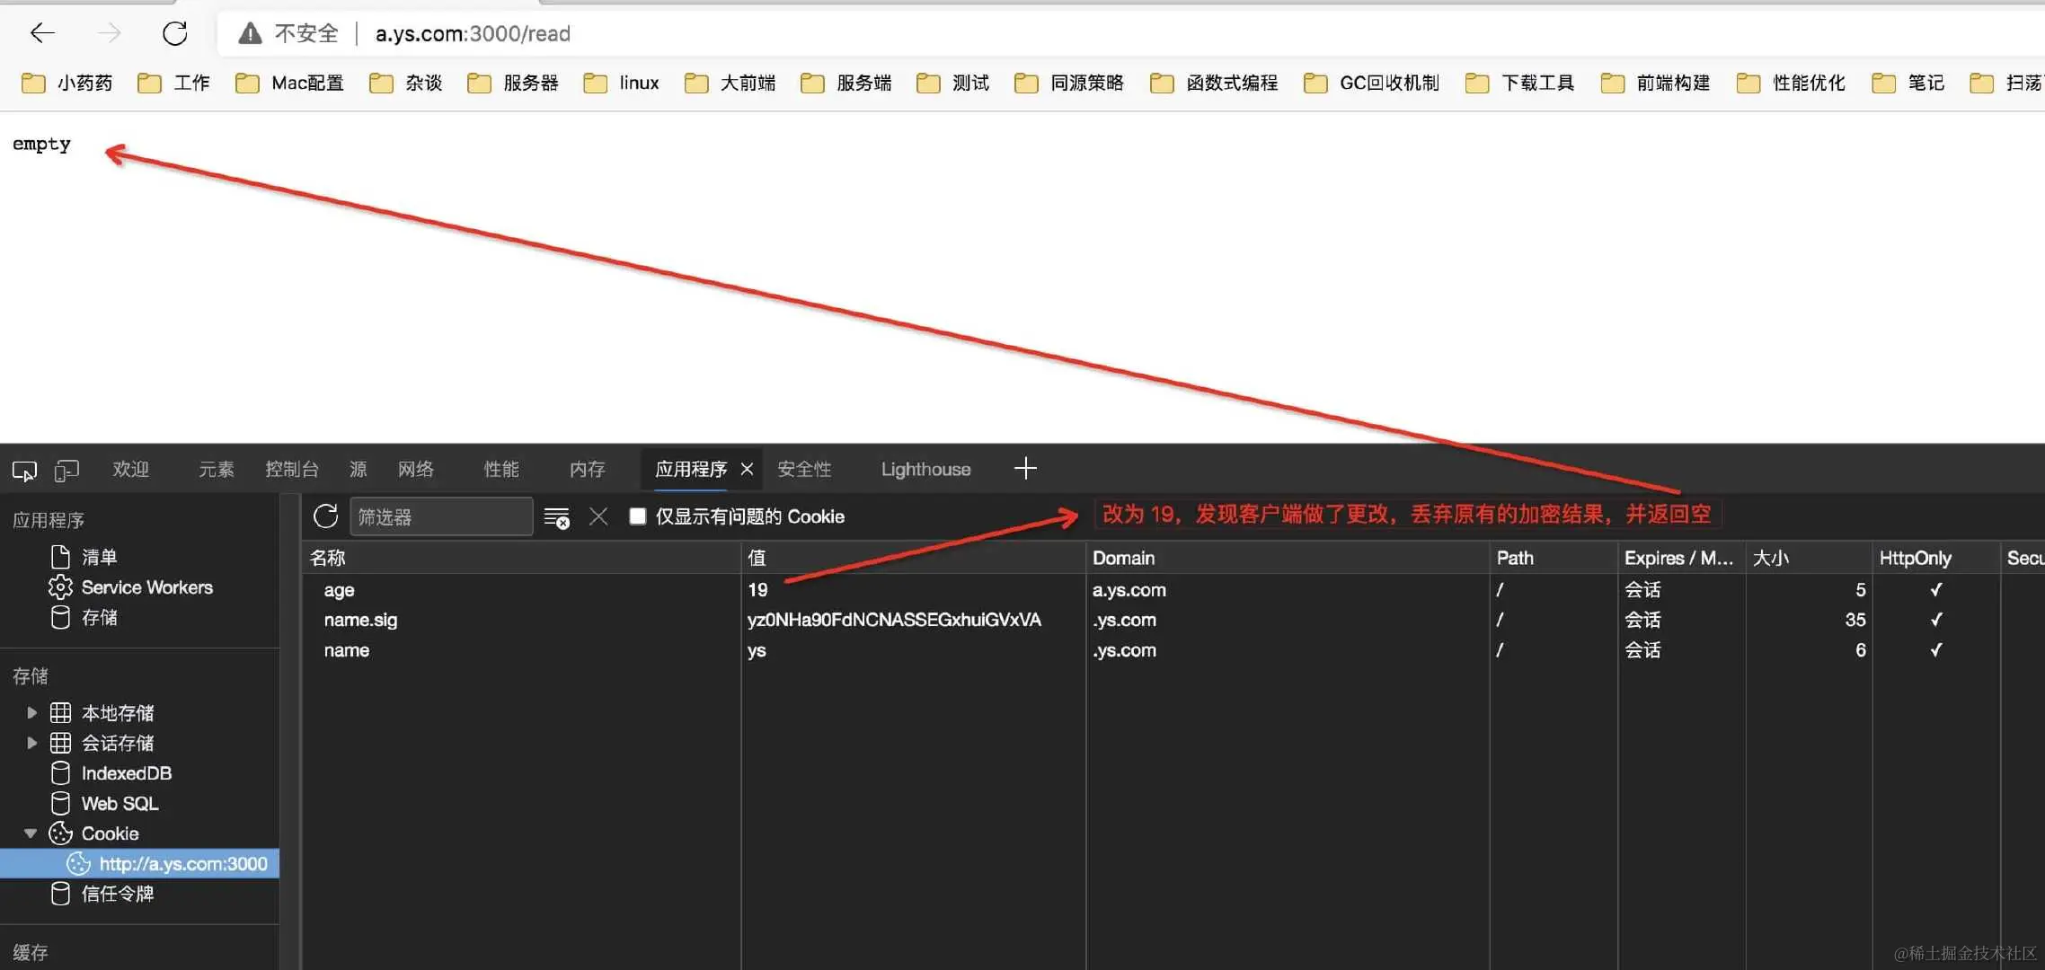Click the refresh cookies icon

tap(325, 516)
